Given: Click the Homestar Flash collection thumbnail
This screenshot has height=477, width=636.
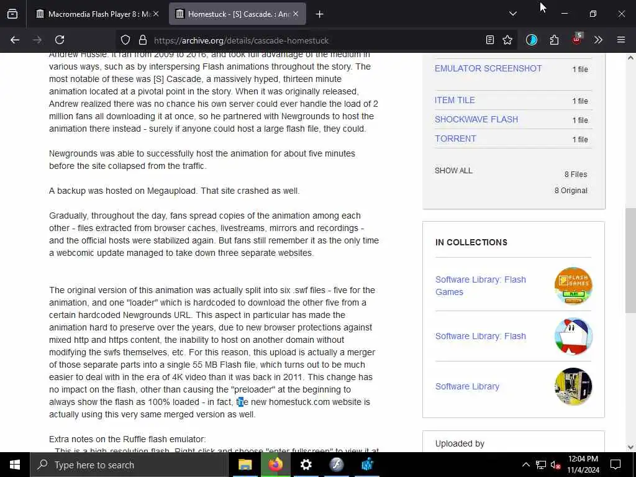Looking at the screenshot, I should point(573,336).
